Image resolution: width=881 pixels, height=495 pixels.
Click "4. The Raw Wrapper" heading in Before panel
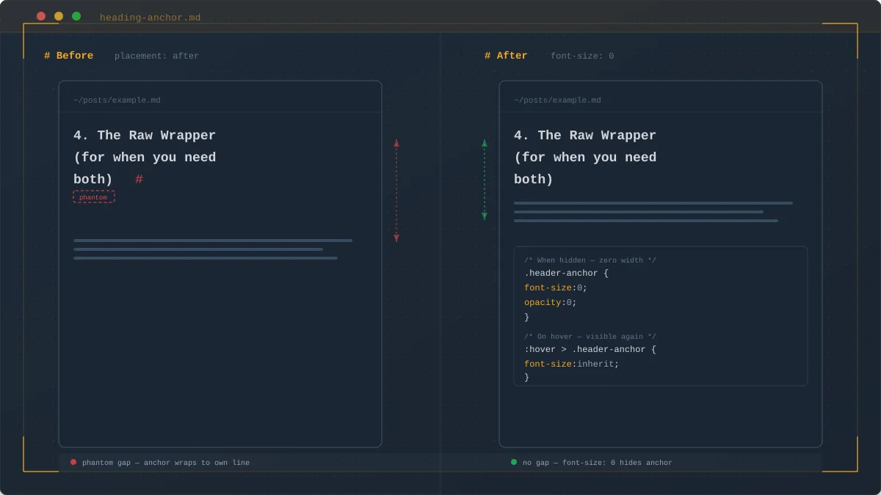(x=145, y=136)
